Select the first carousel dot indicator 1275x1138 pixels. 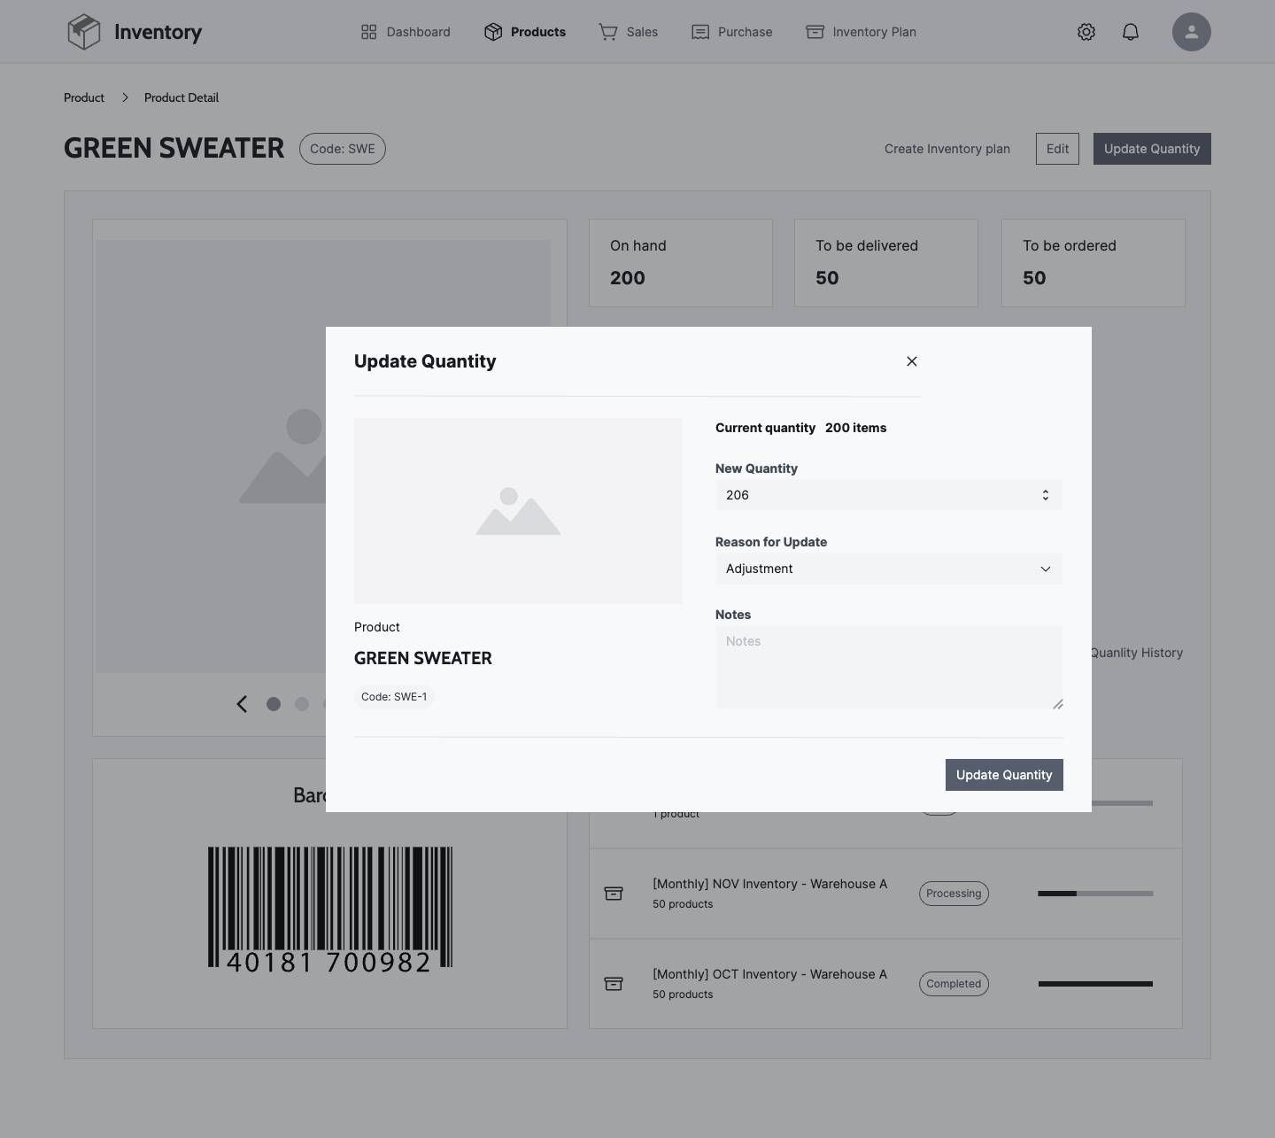click(274, 704)
